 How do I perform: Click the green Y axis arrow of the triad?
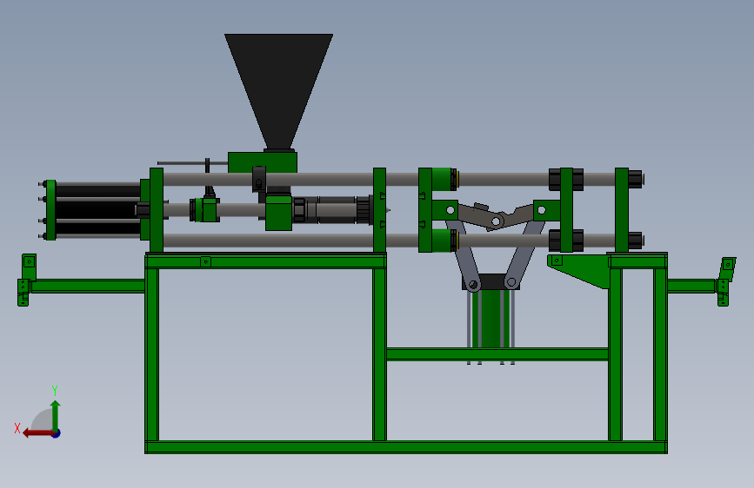tap(56, 415)
